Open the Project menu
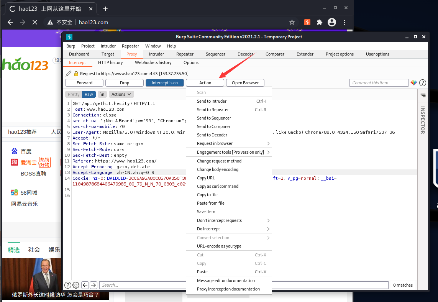This screenshot has width=438, height=302. 88,46
